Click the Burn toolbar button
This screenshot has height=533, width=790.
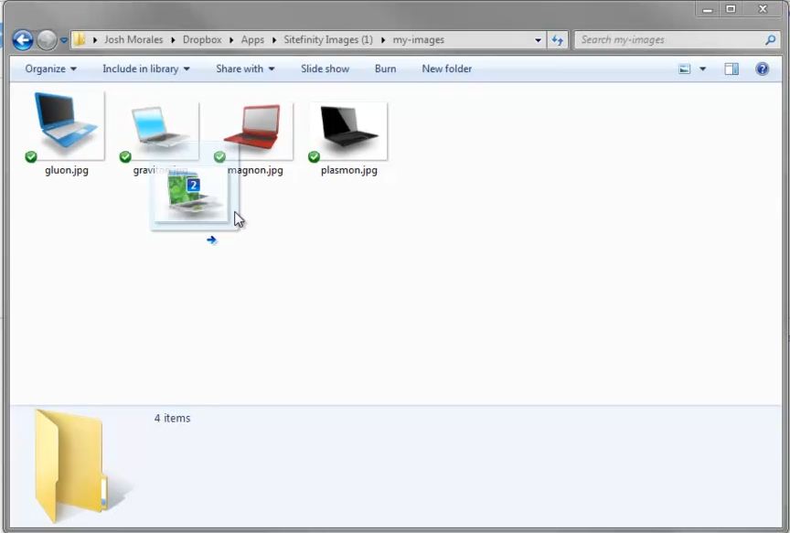[385, 69]
